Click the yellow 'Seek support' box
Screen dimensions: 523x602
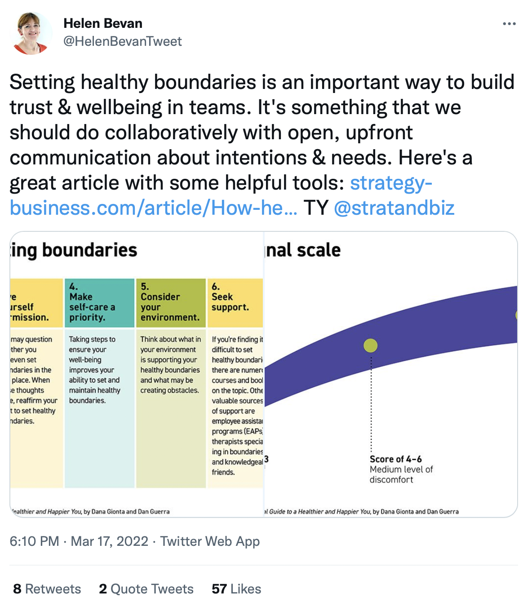pos(235,302)
